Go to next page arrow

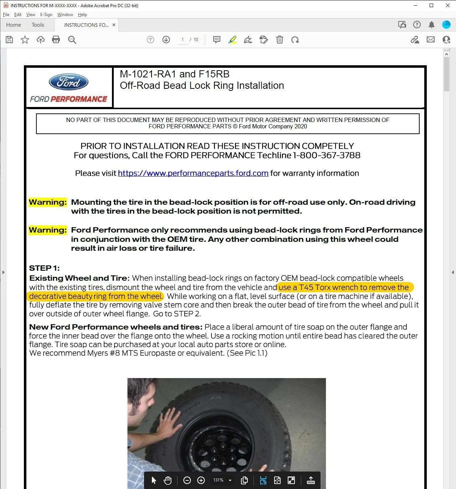[x=166, y=40]
